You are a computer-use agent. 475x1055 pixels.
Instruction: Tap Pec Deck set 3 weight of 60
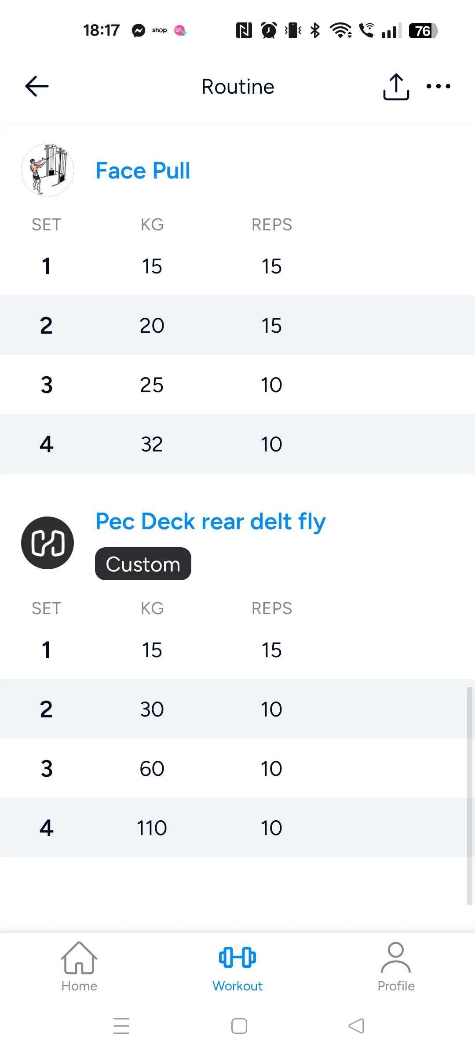tap(152, 768)
